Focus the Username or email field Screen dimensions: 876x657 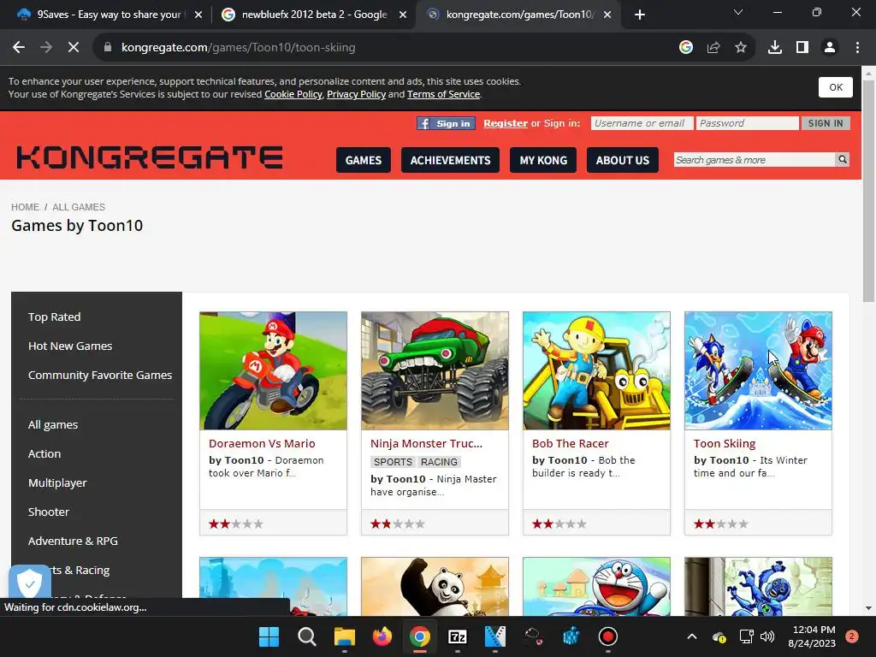point(642,123)
